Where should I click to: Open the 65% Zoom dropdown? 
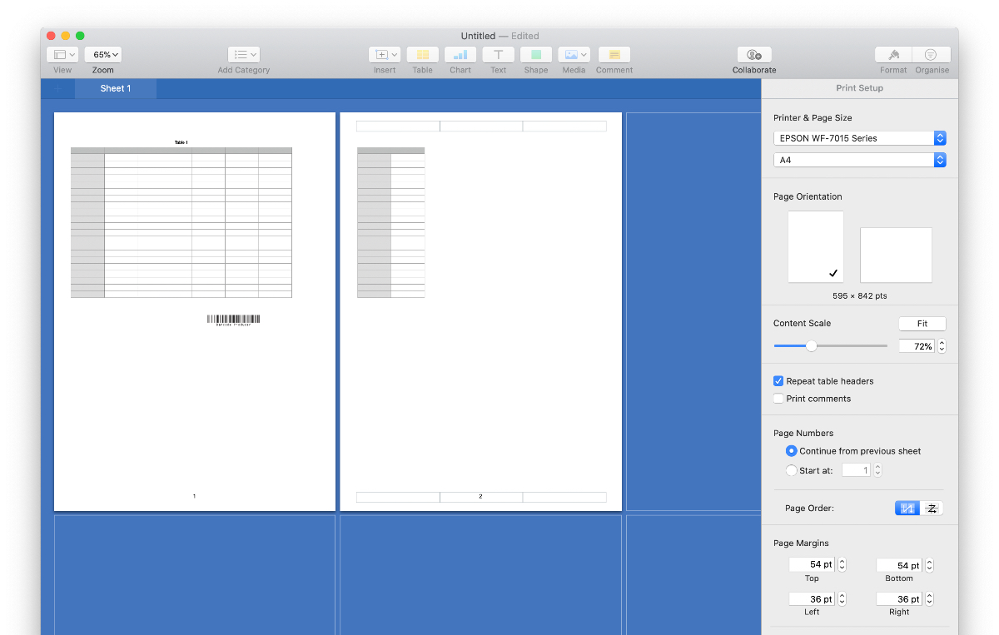pyautogui.click(x=103, y=55)
